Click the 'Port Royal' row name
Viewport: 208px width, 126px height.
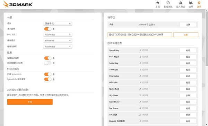click(x=114, y=57)
